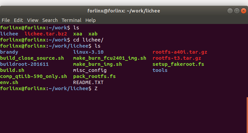Screen dimensions: 248x133
Task: Click build_close_source.sh in the listing
Action: point(32,58)
